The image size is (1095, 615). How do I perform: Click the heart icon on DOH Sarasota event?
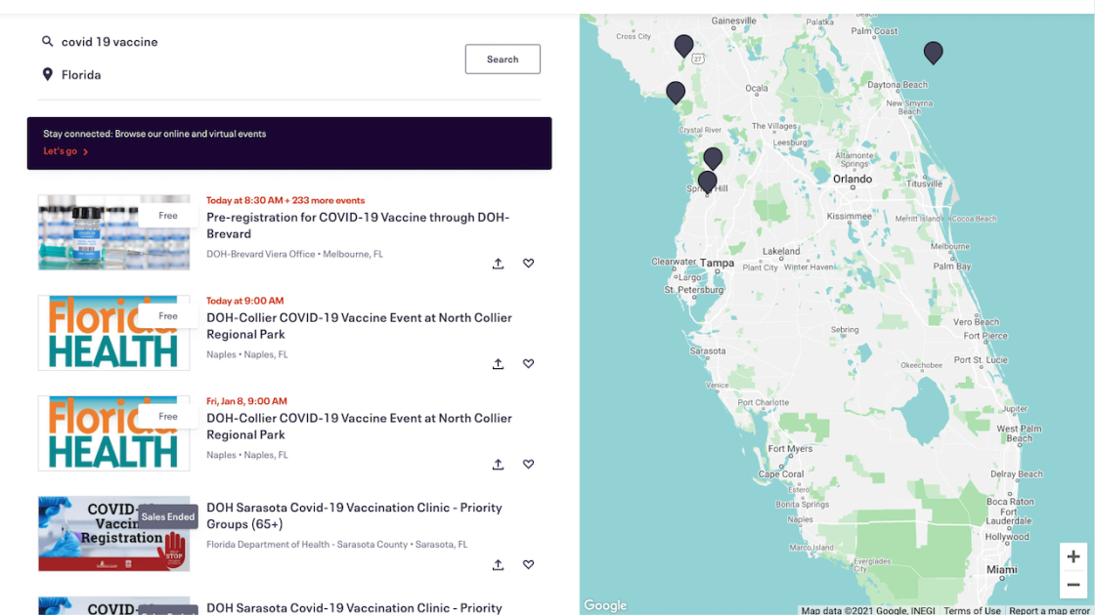coord(528,565)
